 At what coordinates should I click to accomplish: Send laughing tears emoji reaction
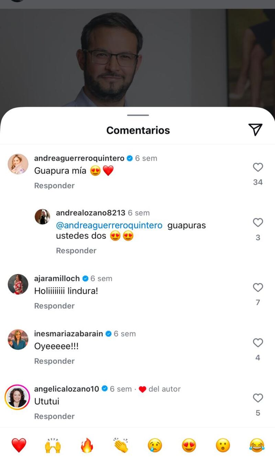pyautogui.click(x=257, y=445)
